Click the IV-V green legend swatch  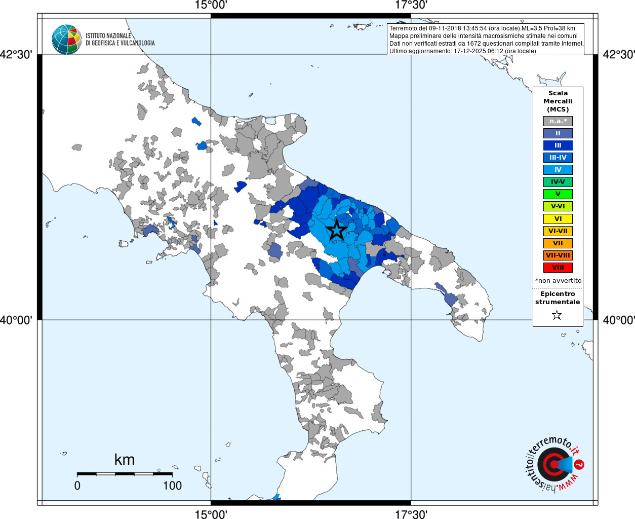558,182
